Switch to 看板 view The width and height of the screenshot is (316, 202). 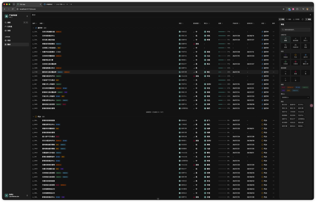pos(289,19)
